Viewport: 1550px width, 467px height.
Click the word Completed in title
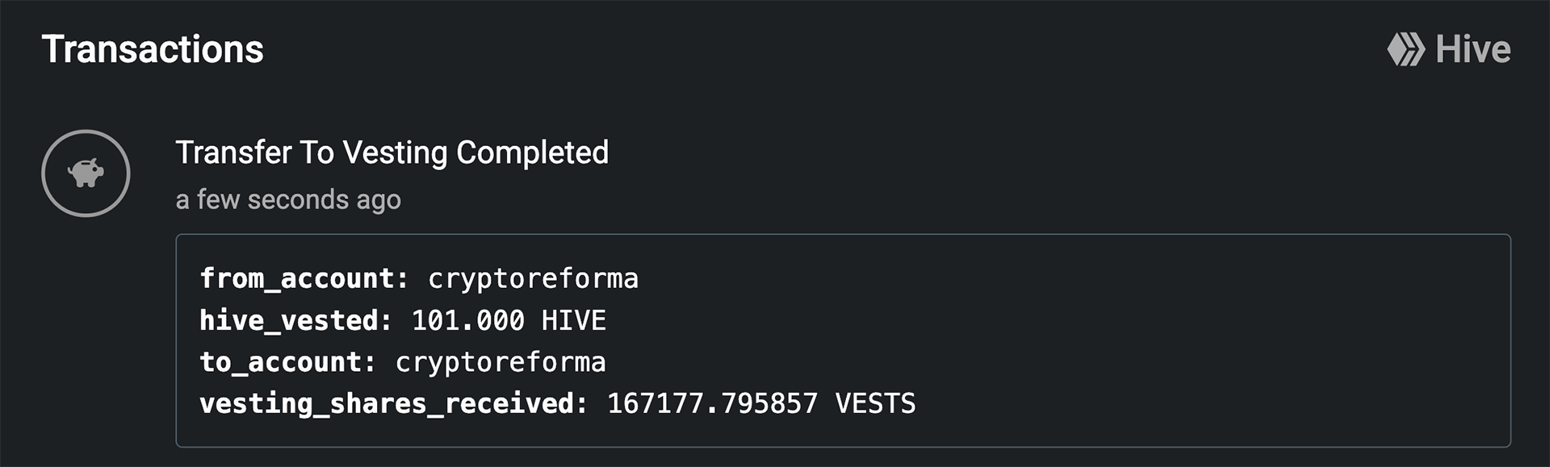click(x=532, y=152)
